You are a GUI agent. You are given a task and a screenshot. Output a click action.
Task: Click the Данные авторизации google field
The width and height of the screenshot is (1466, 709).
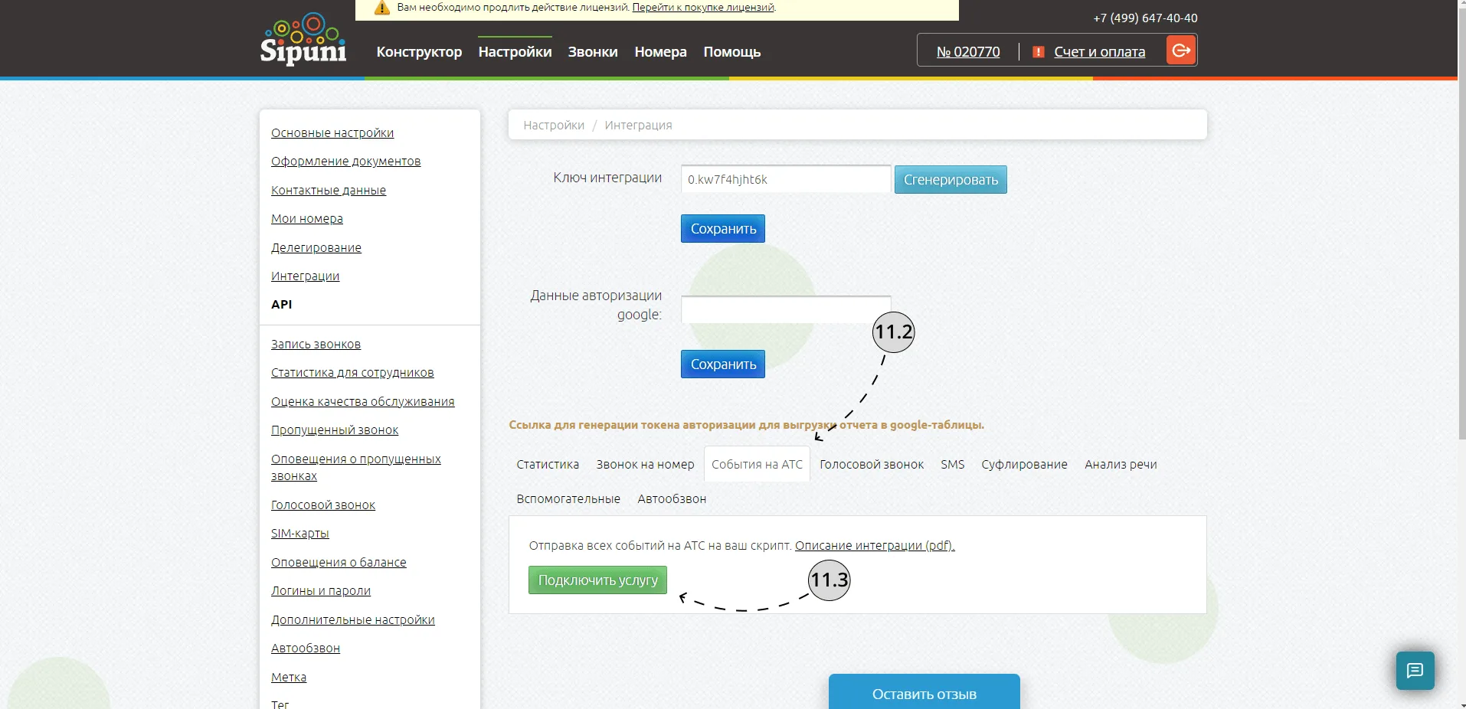click(786, 309)
